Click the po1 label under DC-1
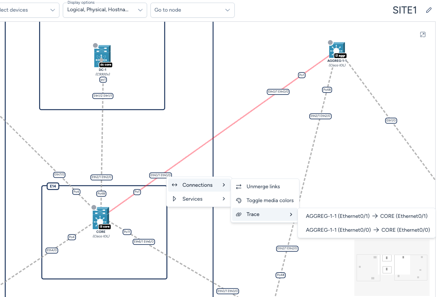The image size is (442, 297). [x=103, y=80]
